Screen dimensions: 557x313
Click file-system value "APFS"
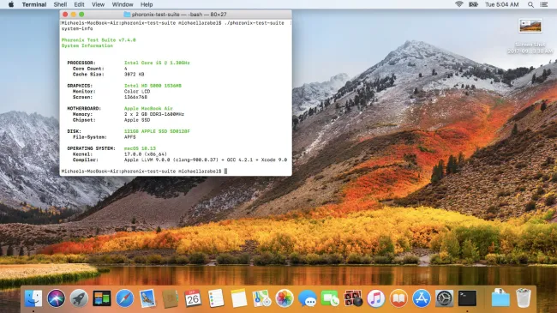(129, 136)
